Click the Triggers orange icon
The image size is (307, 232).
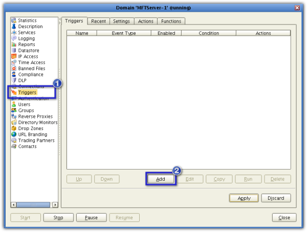click(x=14, y=92)
